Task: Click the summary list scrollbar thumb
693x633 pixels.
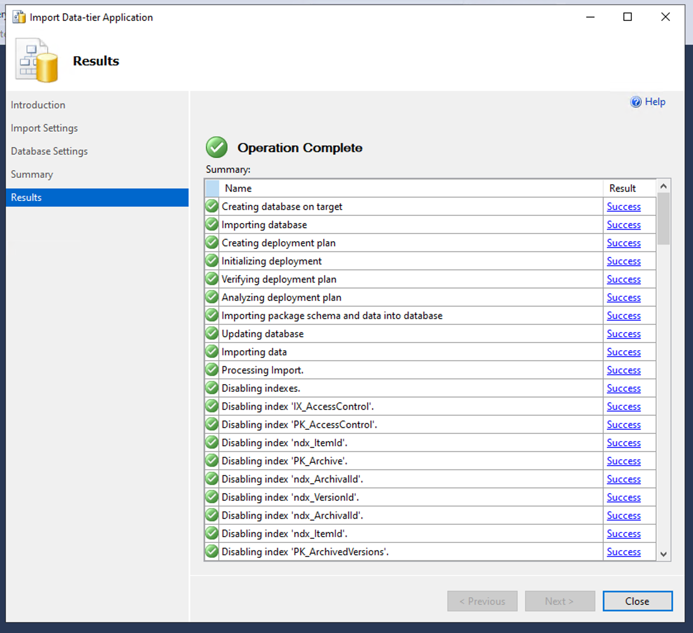Action: 663,219
